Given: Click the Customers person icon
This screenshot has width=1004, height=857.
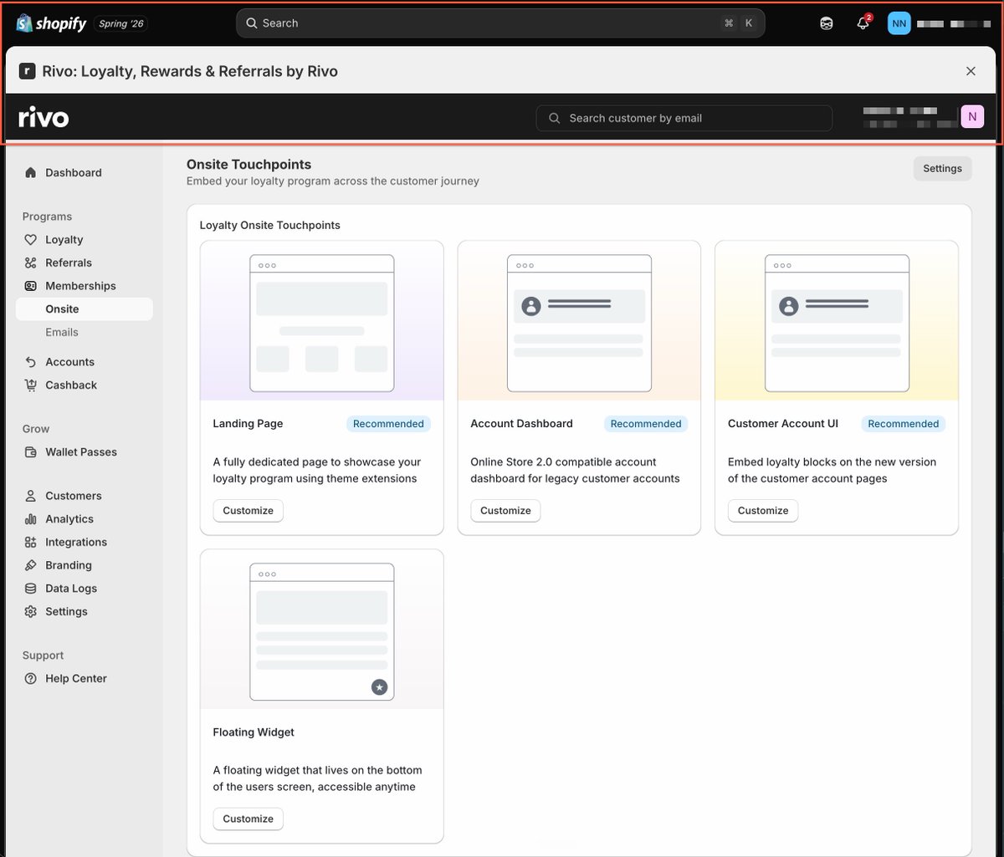Looking at the screenshot, I should [31, 496].
